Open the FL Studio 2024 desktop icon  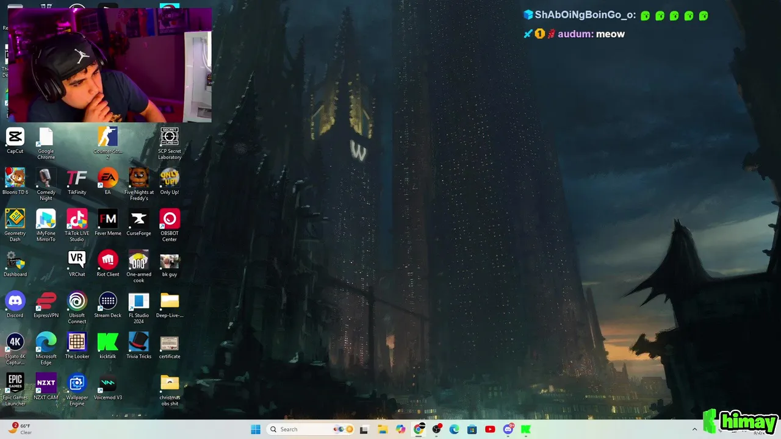[x=139, y=308]
